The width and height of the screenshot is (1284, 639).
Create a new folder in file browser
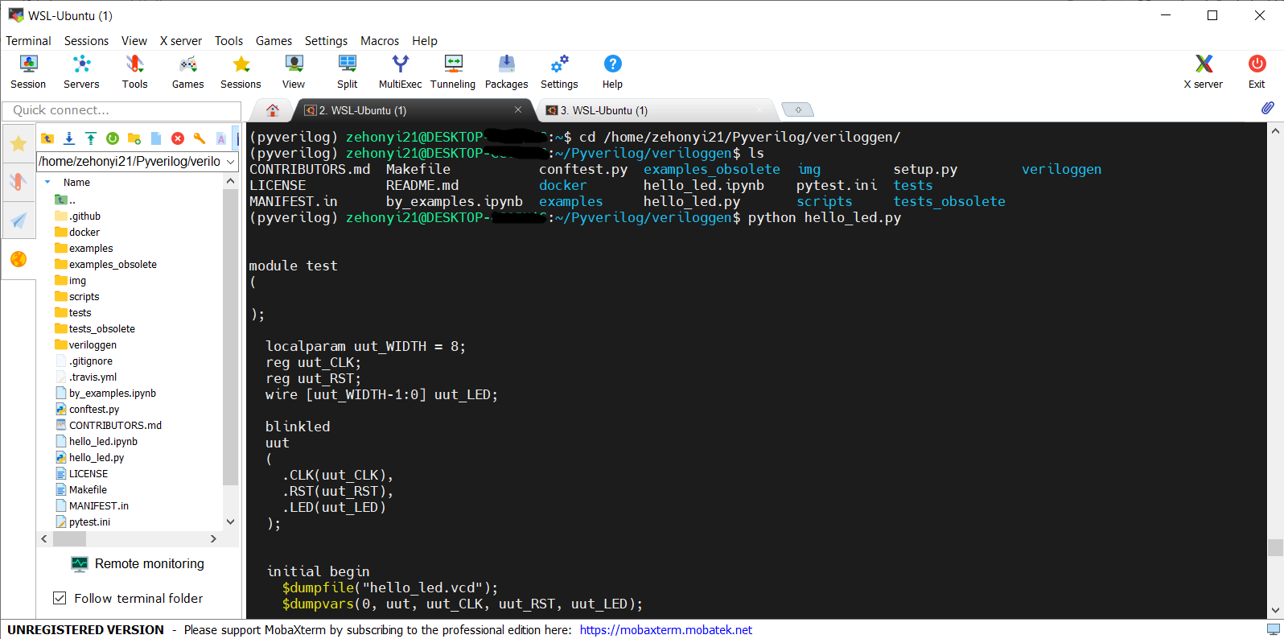(134, 138)
